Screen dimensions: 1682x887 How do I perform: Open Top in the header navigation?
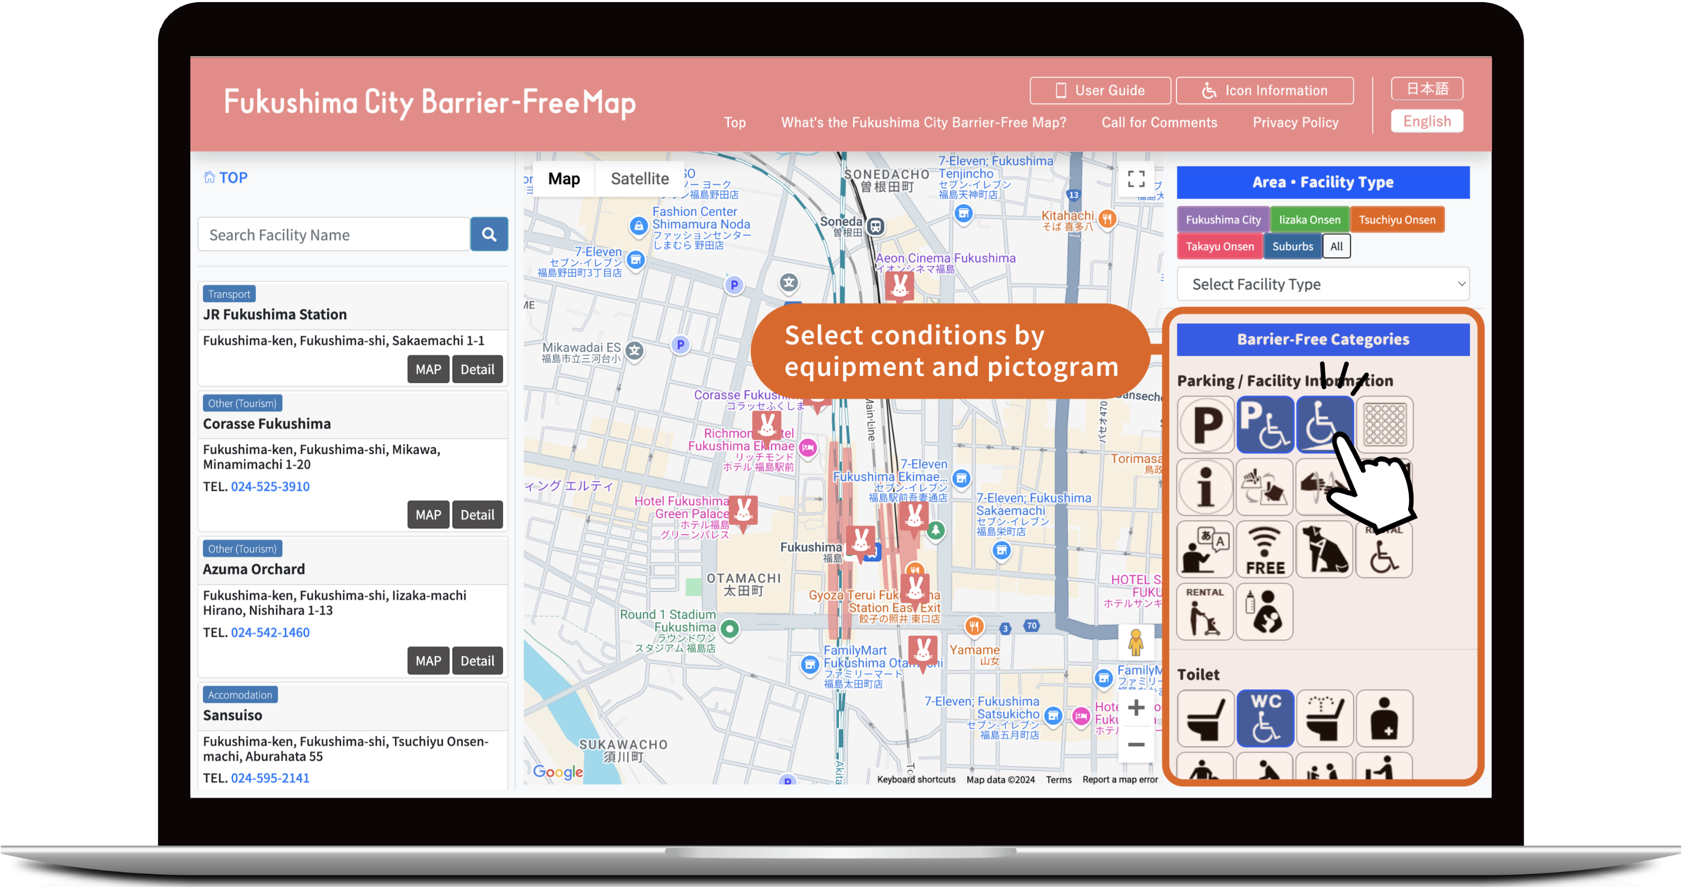(x=735, y=122)
